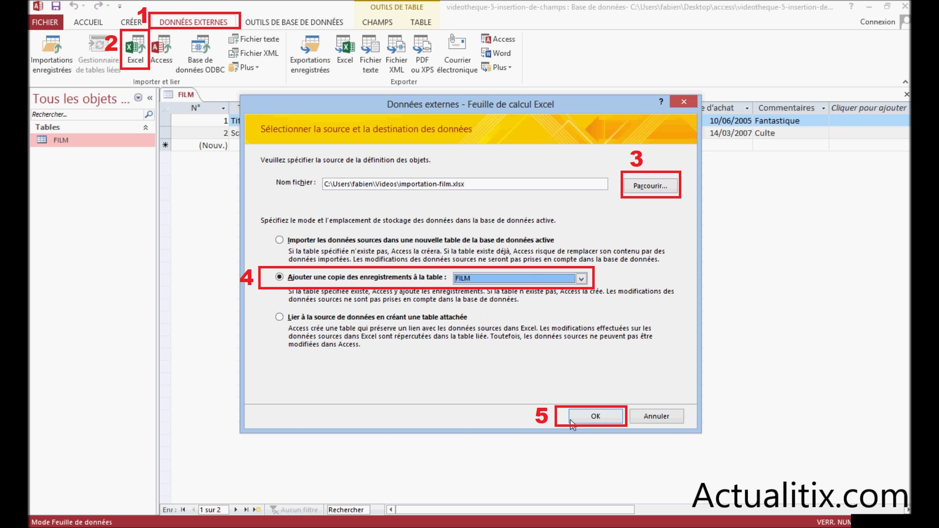
Task: Create new record navigation icon
Action: pyautogui.click(x=257, y=509)
